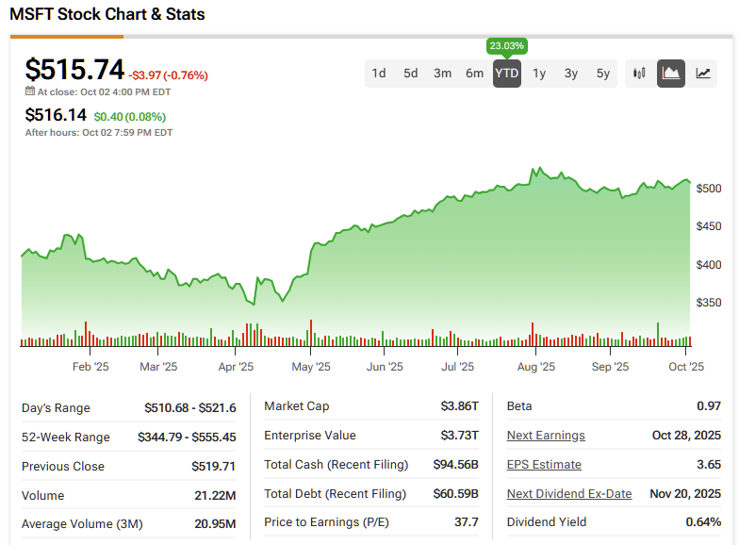Show the 5y price history
The width and height of the screenshot is (739, 545).
(603, 74)
